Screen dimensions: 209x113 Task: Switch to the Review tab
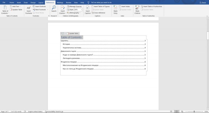coord(69,2)
